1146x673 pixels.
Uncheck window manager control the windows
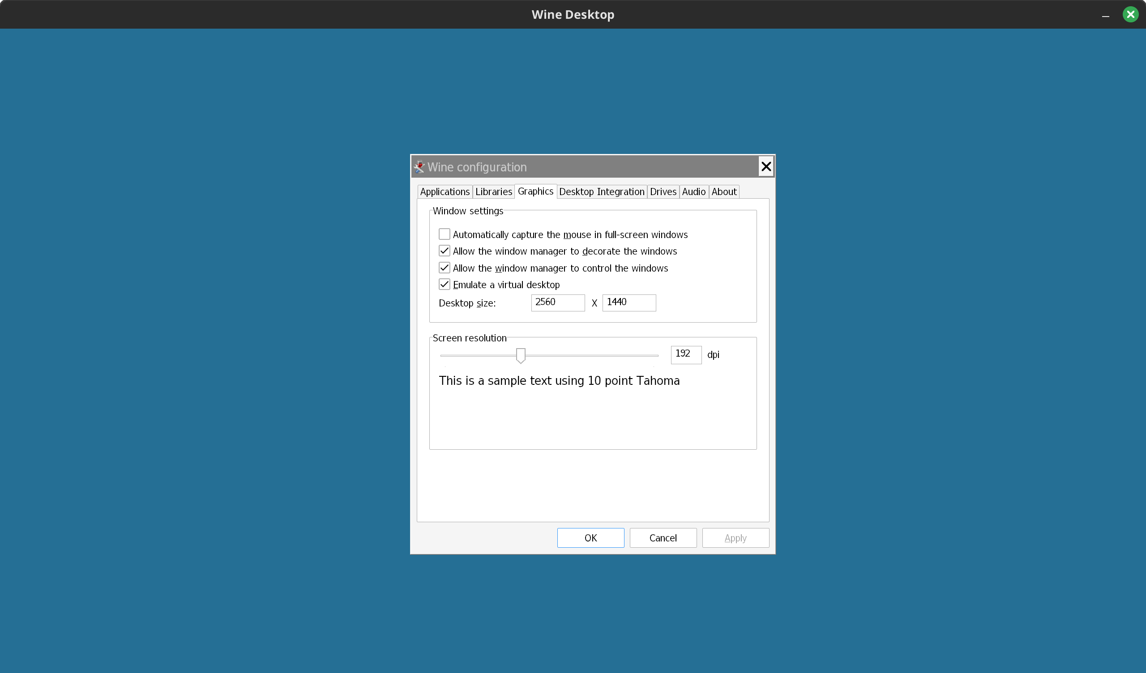coord(445,268)
